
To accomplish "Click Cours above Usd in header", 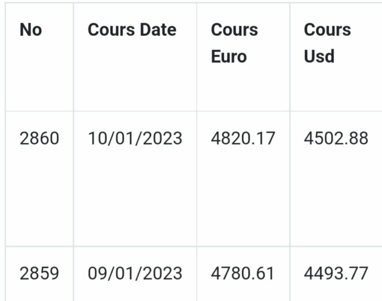I will pos(327,30).
